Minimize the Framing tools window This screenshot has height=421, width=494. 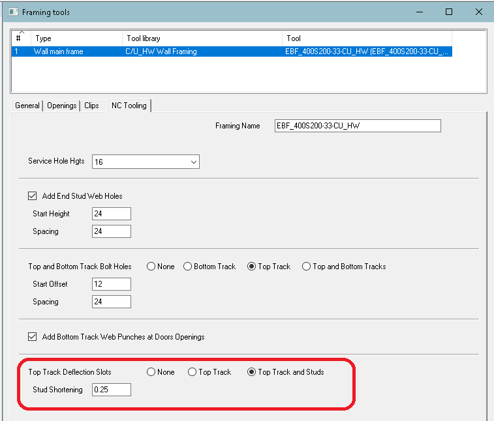pos(419,12)
